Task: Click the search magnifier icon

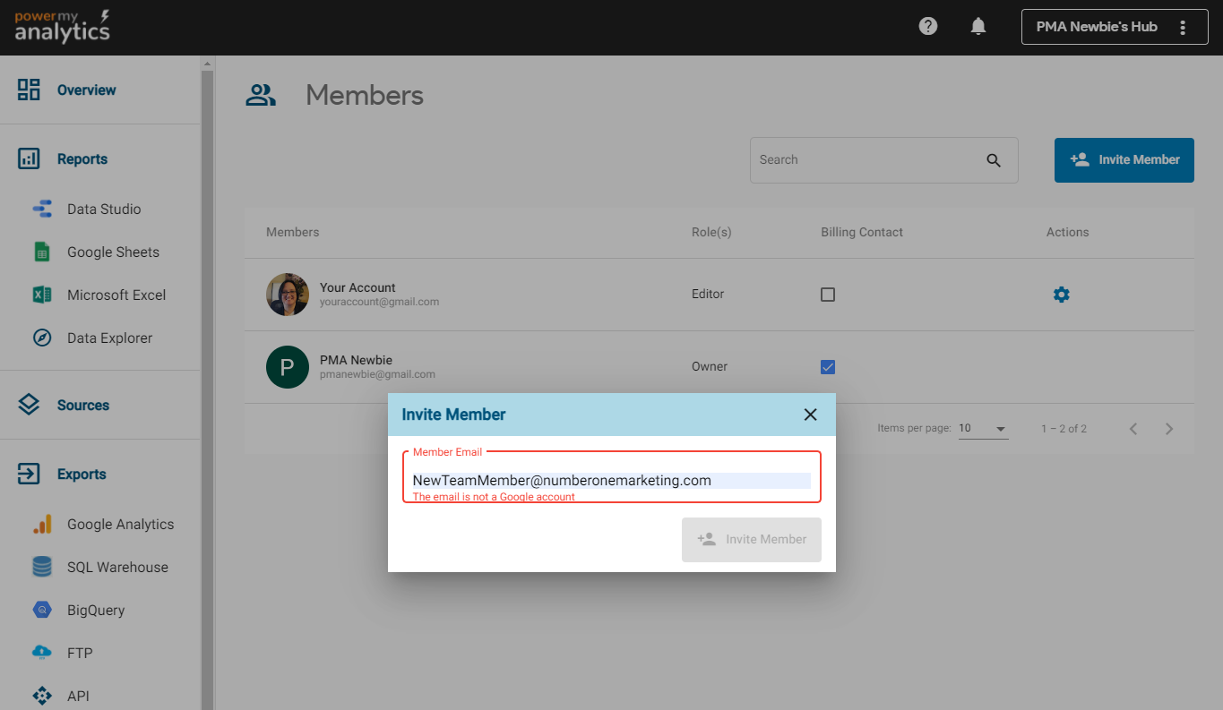Action: click(x=994, y=160)
